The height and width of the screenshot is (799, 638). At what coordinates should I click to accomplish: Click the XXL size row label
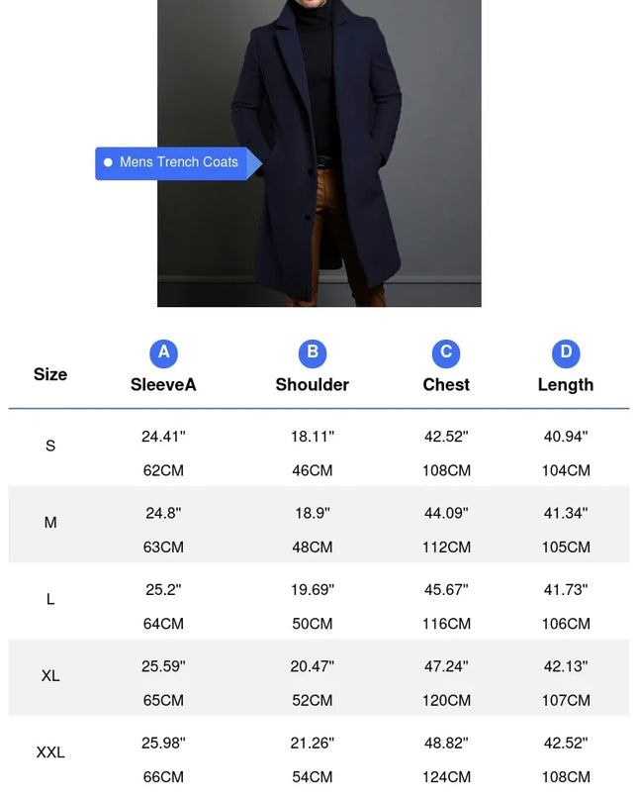(x=50, y=752)
